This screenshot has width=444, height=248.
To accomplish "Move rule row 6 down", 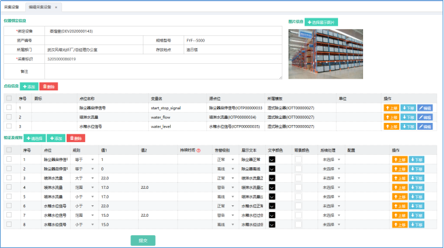I will [417, 206].
